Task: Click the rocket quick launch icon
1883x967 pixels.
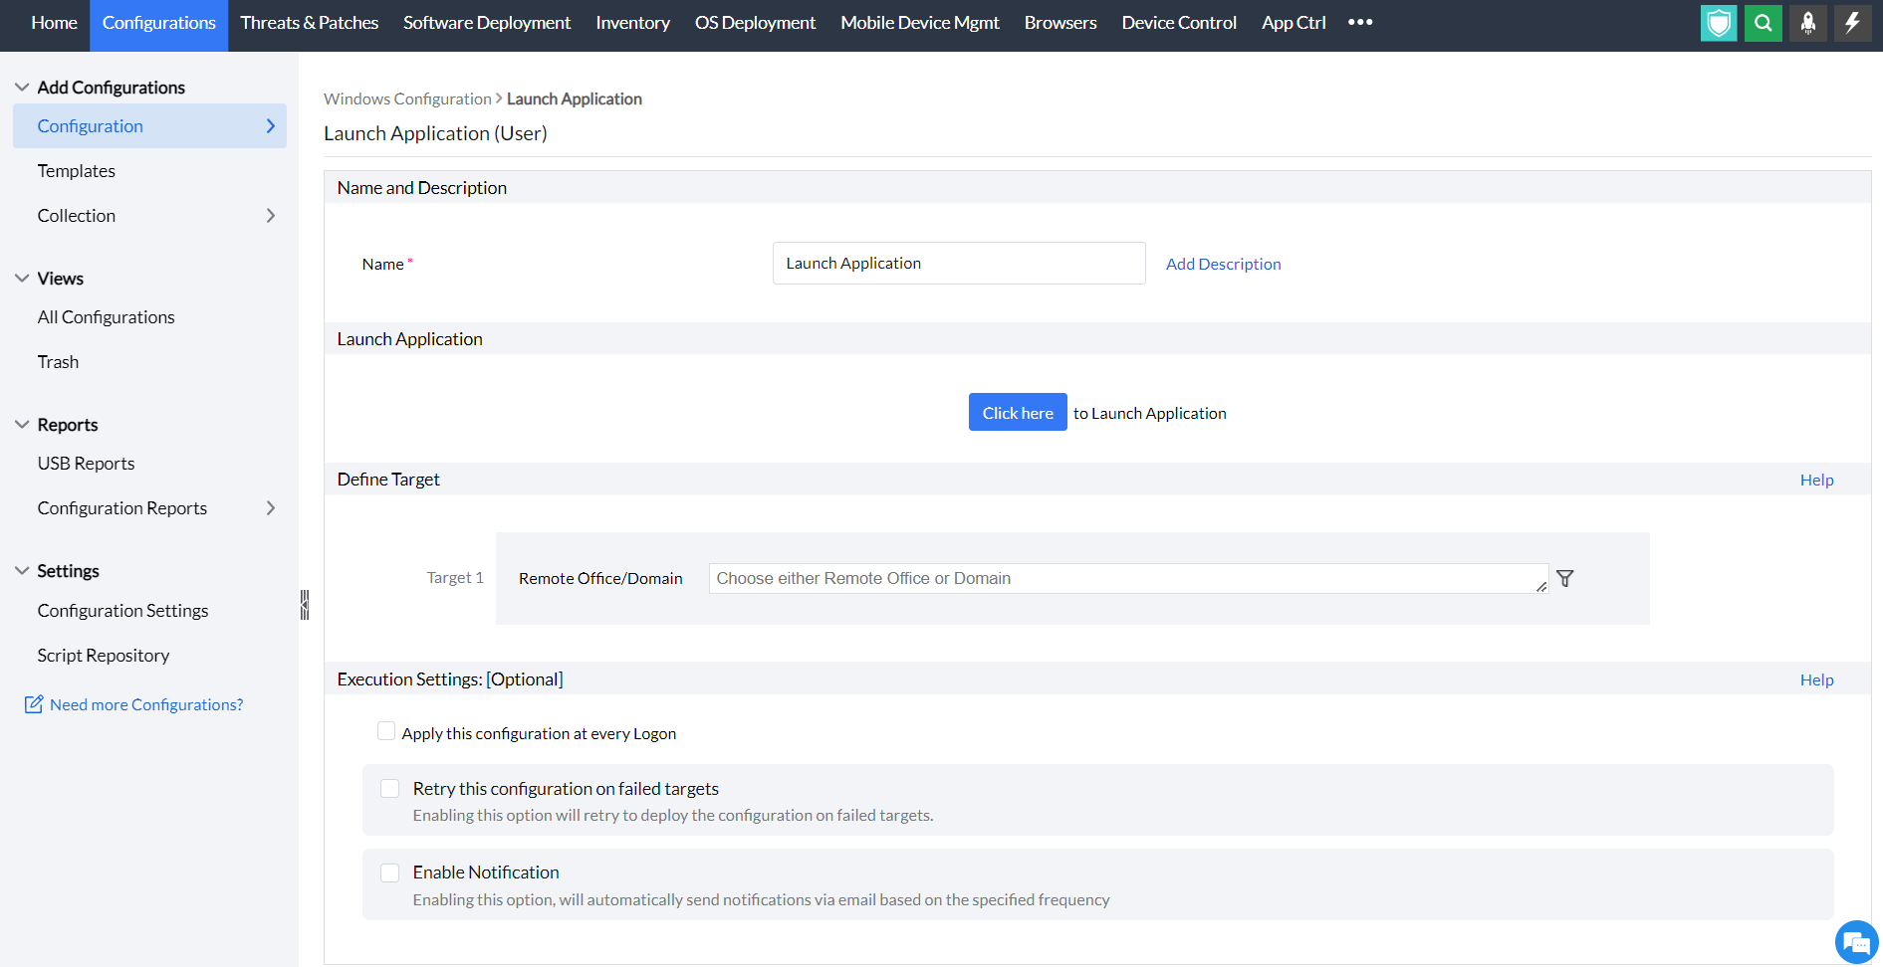Action: coord(1808,23)
